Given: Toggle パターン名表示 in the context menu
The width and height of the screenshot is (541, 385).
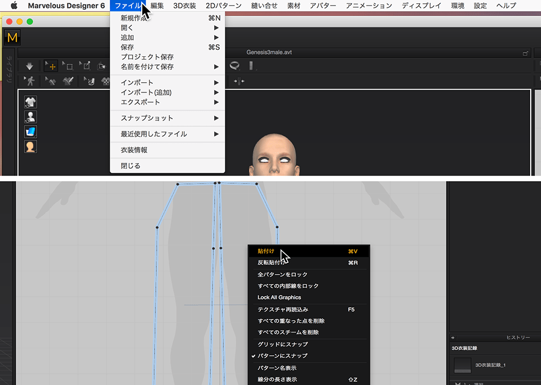Looking at the screenshot, I should [276, 368].
